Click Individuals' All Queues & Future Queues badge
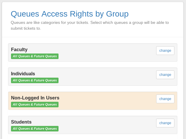 coord(35,81)
